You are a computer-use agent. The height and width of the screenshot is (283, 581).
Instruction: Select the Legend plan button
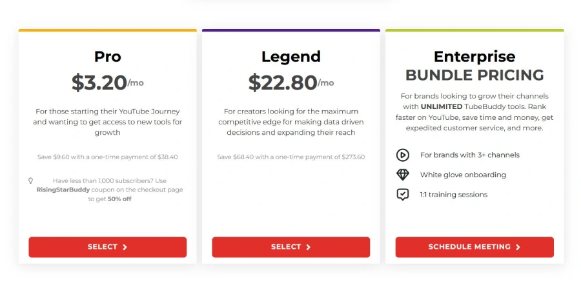[291, 247]
